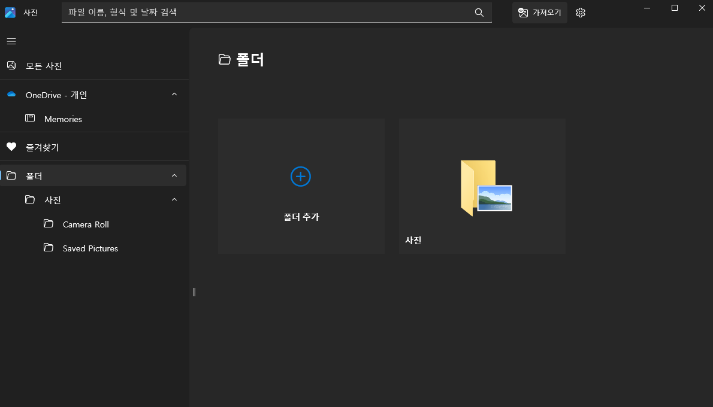Click the Memories album icon
This screenshot has height=407, width=713.
tap(30, 119)
